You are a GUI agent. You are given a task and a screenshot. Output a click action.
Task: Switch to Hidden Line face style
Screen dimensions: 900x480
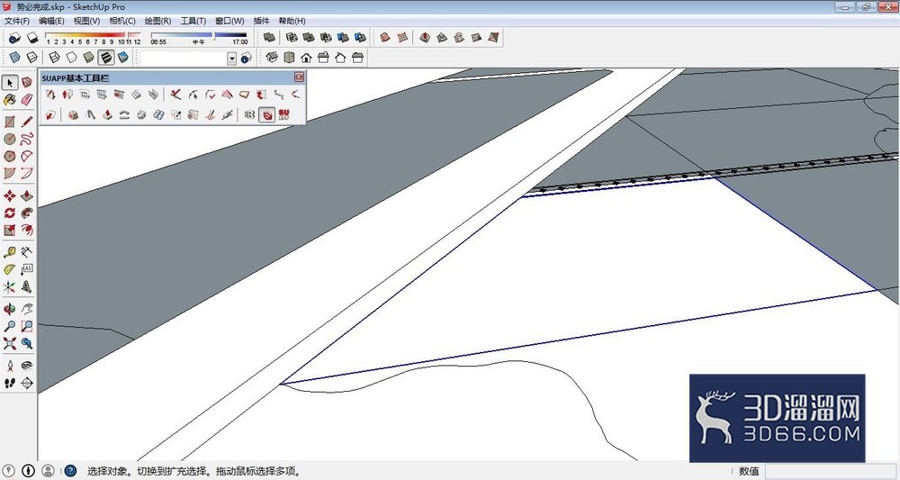click(71, 58)
